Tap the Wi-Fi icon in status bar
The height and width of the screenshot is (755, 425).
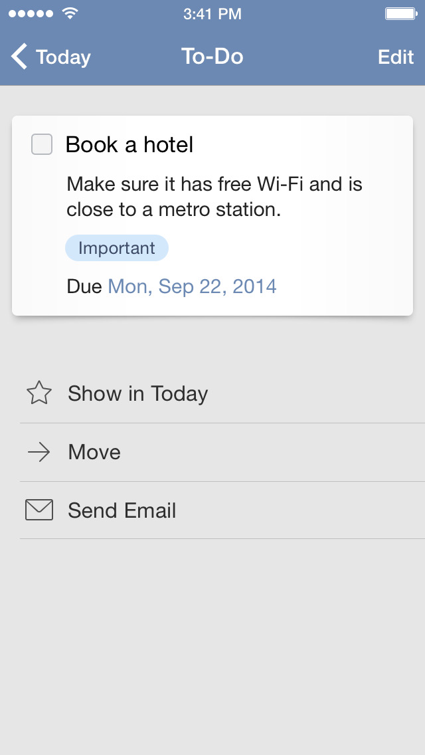point(69,13)
